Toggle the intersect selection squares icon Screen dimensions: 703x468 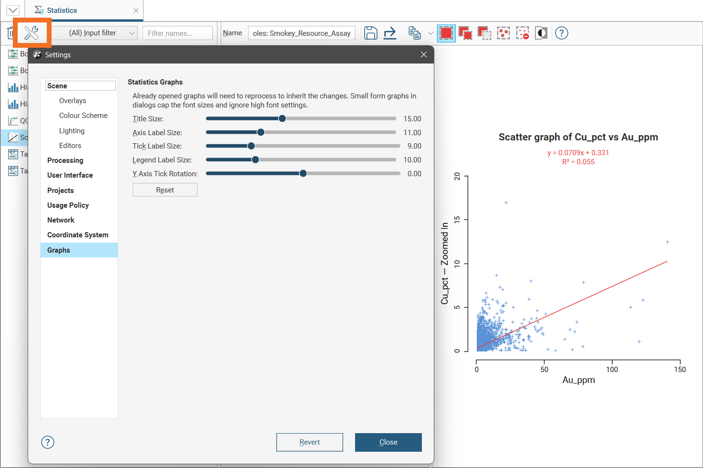[484, 33]
